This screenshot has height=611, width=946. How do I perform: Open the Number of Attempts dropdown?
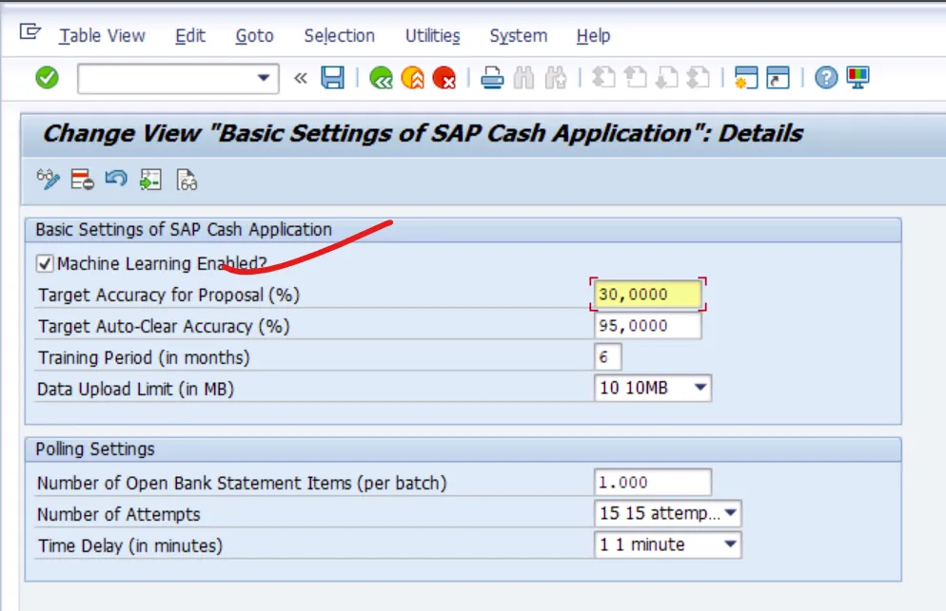[x=731, y=513]
